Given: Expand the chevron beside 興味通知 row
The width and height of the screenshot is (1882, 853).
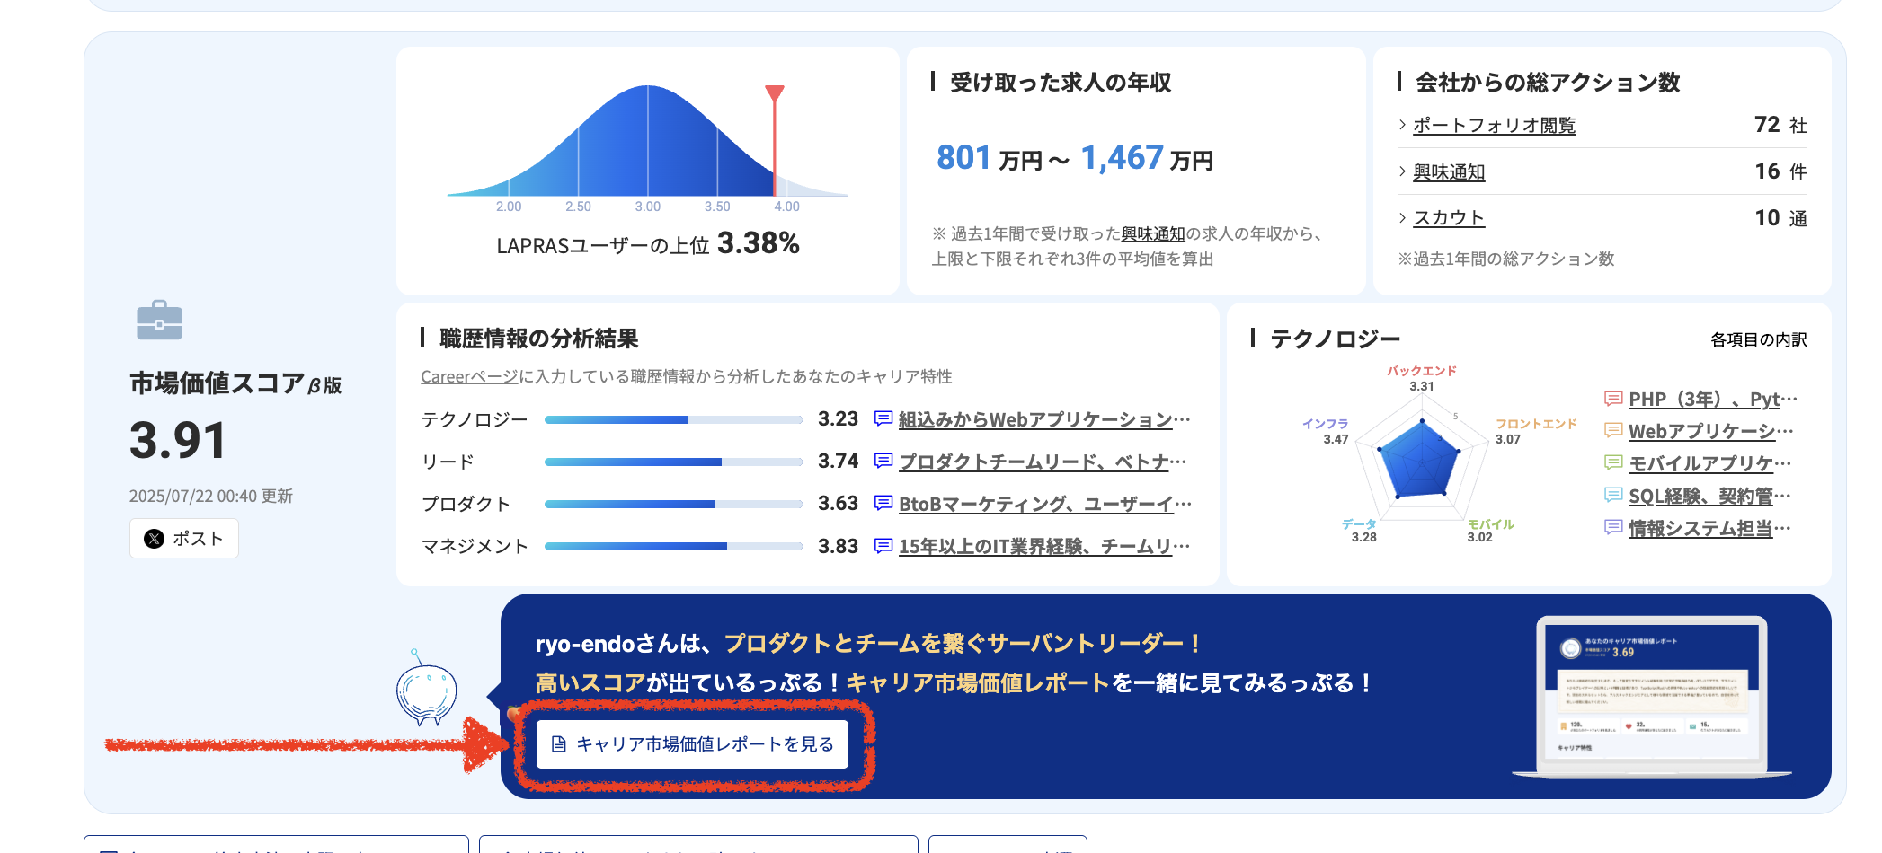Looking at the screenshot, I should 1402,171.
